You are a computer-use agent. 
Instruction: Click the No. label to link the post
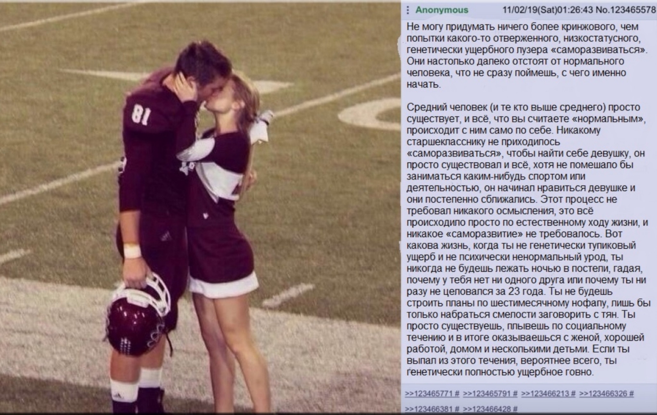pos(601,10)
